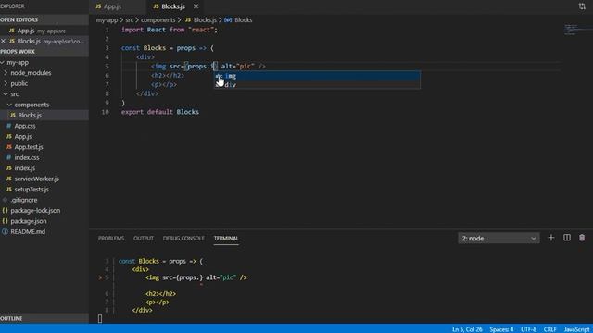Image resolution: width=593 pixels, height=333 pixels.
Task: Open the .gitignore file
Action: [44, 200]
